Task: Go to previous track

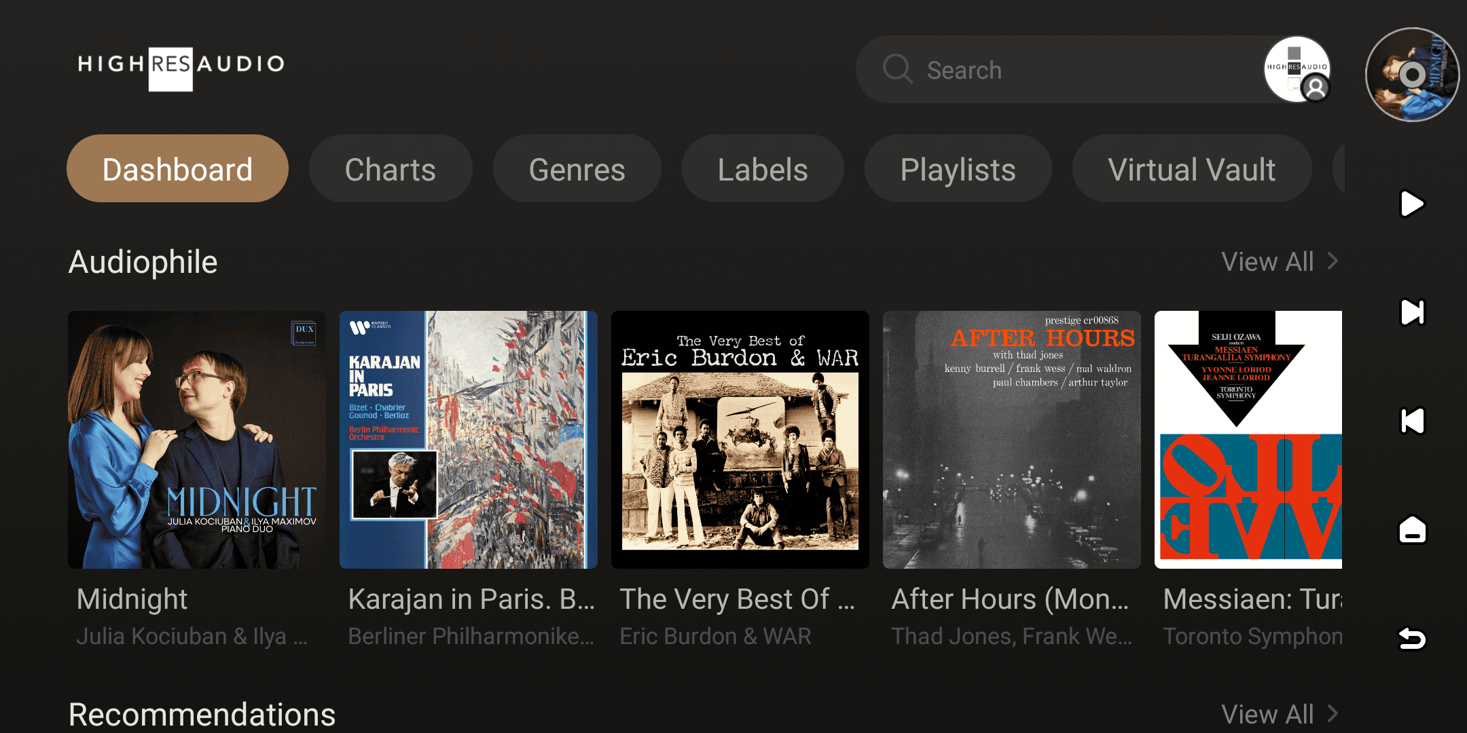Action: pyautogui.click(x=1412, y=421)
